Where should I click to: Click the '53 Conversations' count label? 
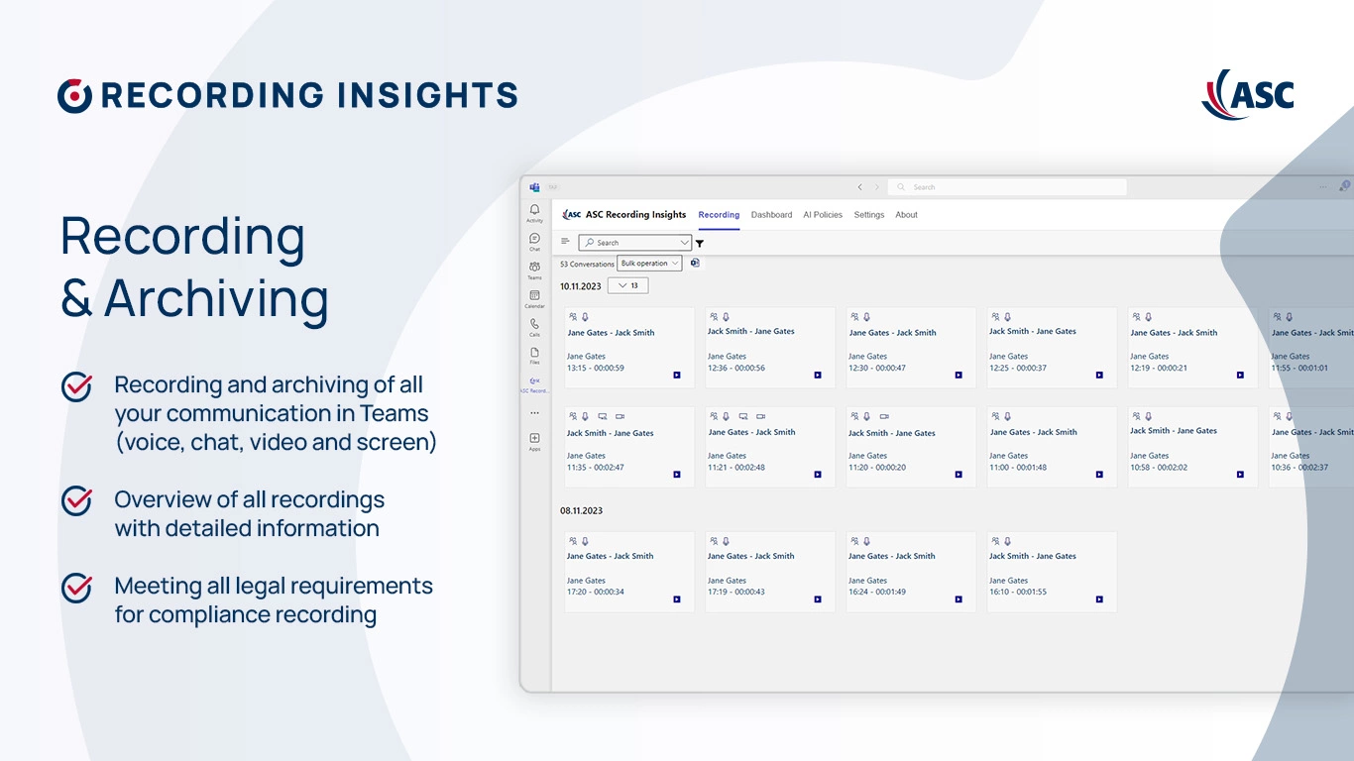tap(587, 265)
